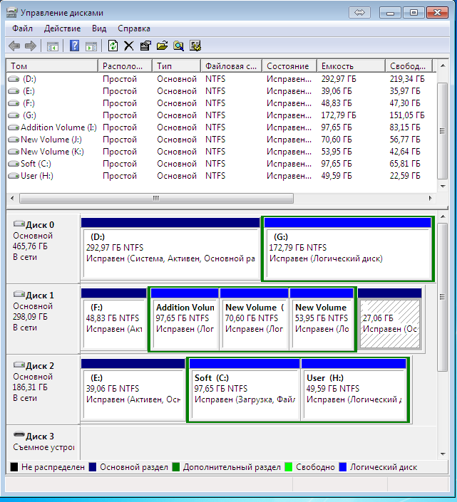Open the Файл menu

coord(22,28)
